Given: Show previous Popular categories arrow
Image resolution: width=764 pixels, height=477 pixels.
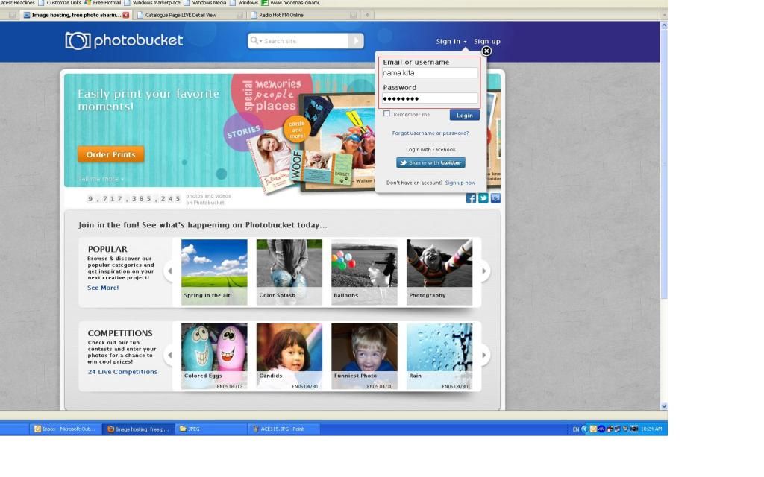Looking at the screenshot, I should 169,271.
